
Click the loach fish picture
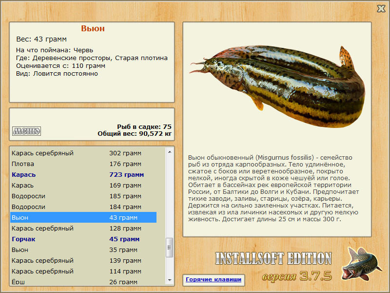click(277, 86)
